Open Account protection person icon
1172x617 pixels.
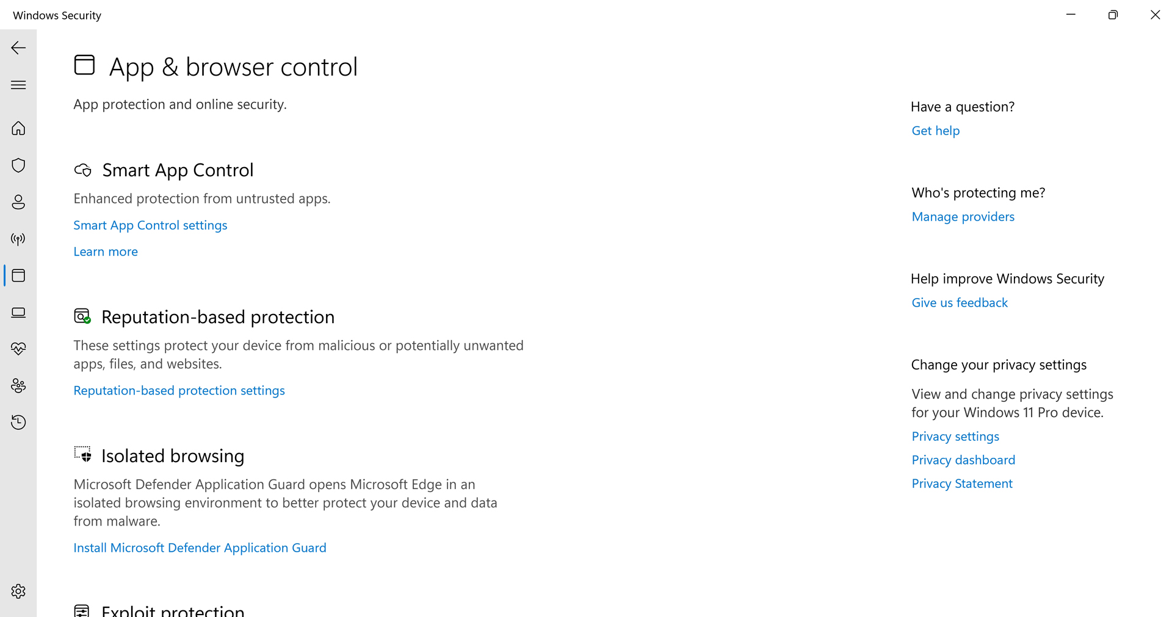tap(18, 202)
